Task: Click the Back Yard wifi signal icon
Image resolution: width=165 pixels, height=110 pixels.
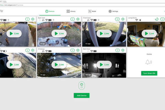Action: point(47,20)
